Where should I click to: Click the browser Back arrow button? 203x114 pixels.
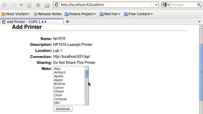click(5, 5)
